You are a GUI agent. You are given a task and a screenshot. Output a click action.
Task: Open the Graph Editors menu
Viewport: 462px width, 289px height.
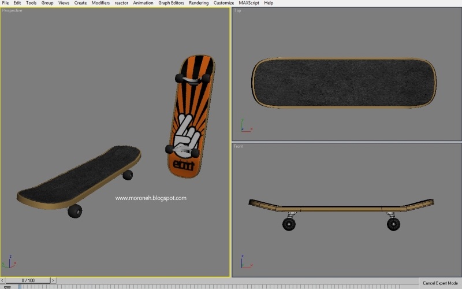pos(171,3)
